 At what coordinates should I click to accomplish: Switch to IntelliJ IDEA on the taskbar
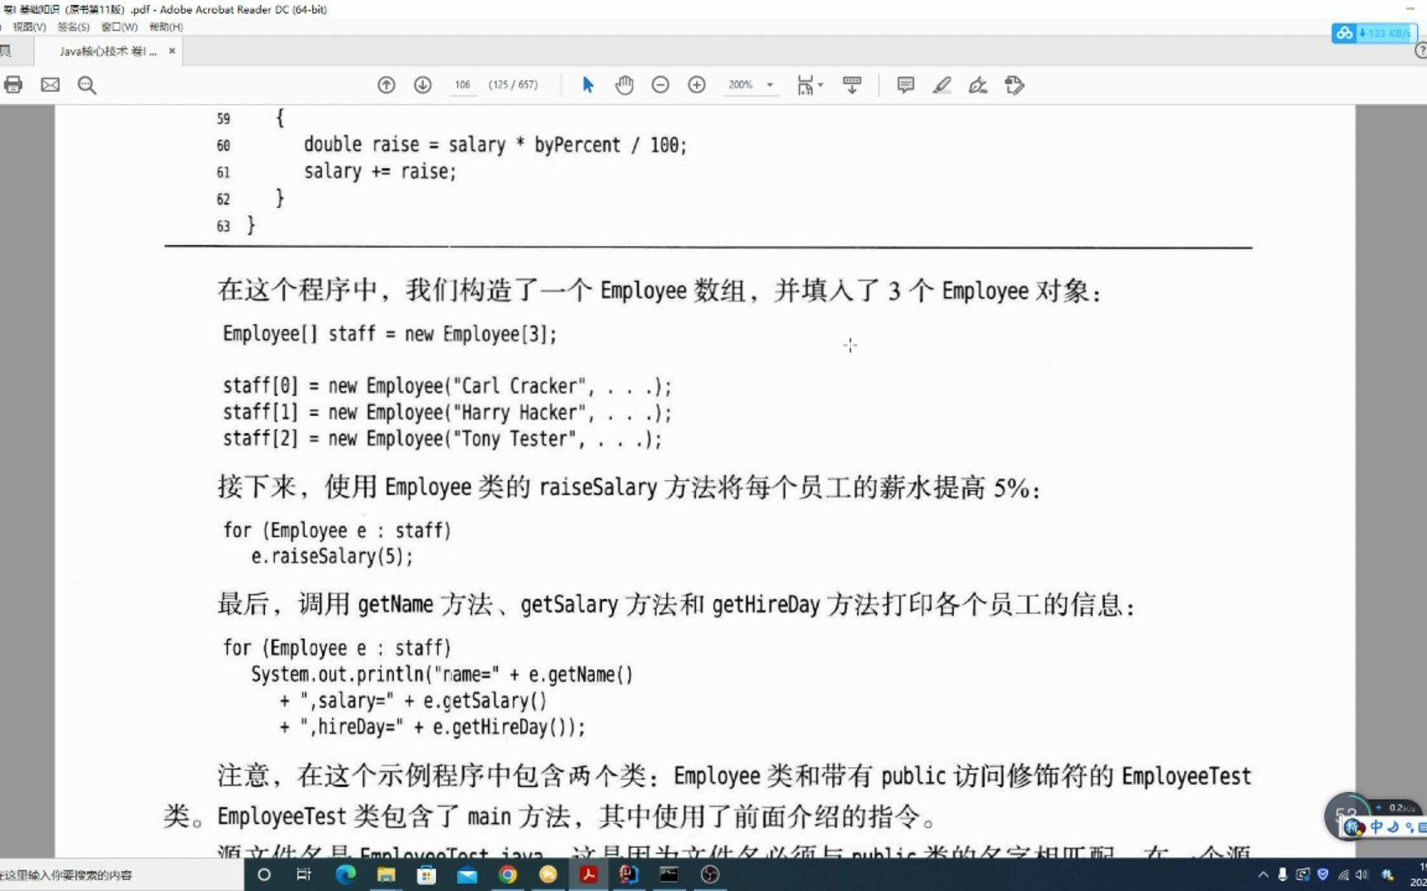(628, 874)
